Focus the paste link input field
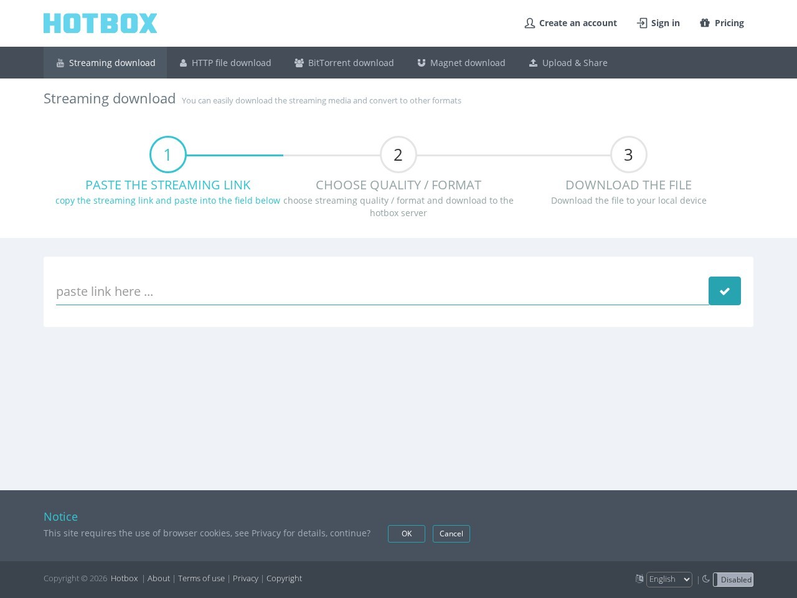Viewport: 797px width, 598px height. pos(381,292)
